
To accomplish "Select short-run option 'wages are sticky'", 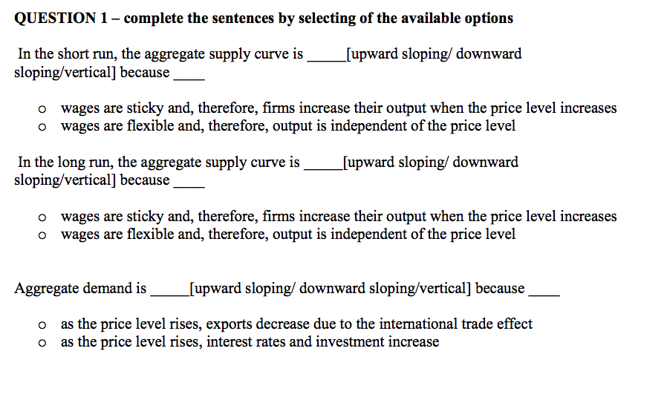I will click(45, 110).
